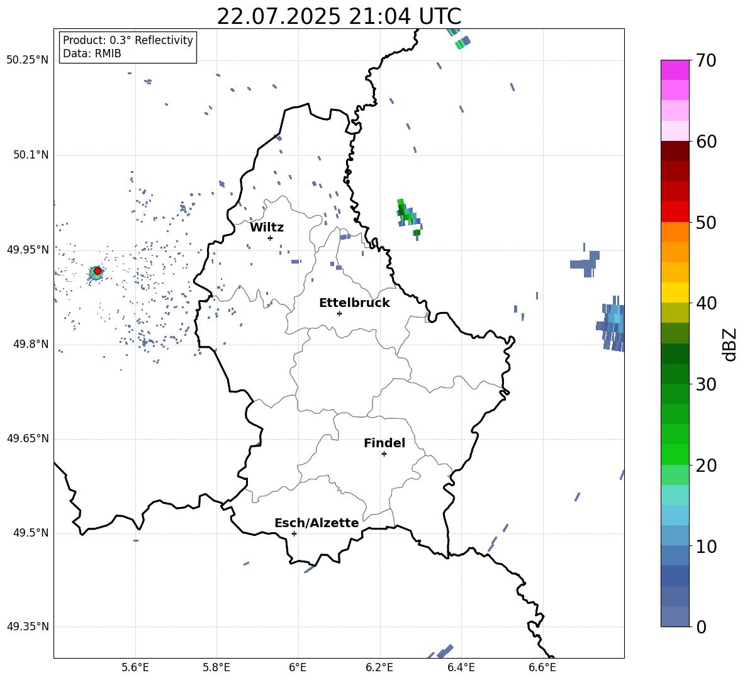Click the 49.65°N latitude label
Viewport: 745px width, 680px height.
click(28, 438)
